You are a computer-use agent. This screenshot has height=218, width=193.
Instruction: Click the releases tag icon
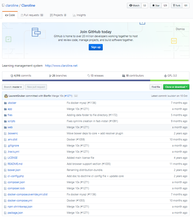click(x=88, y=76)
